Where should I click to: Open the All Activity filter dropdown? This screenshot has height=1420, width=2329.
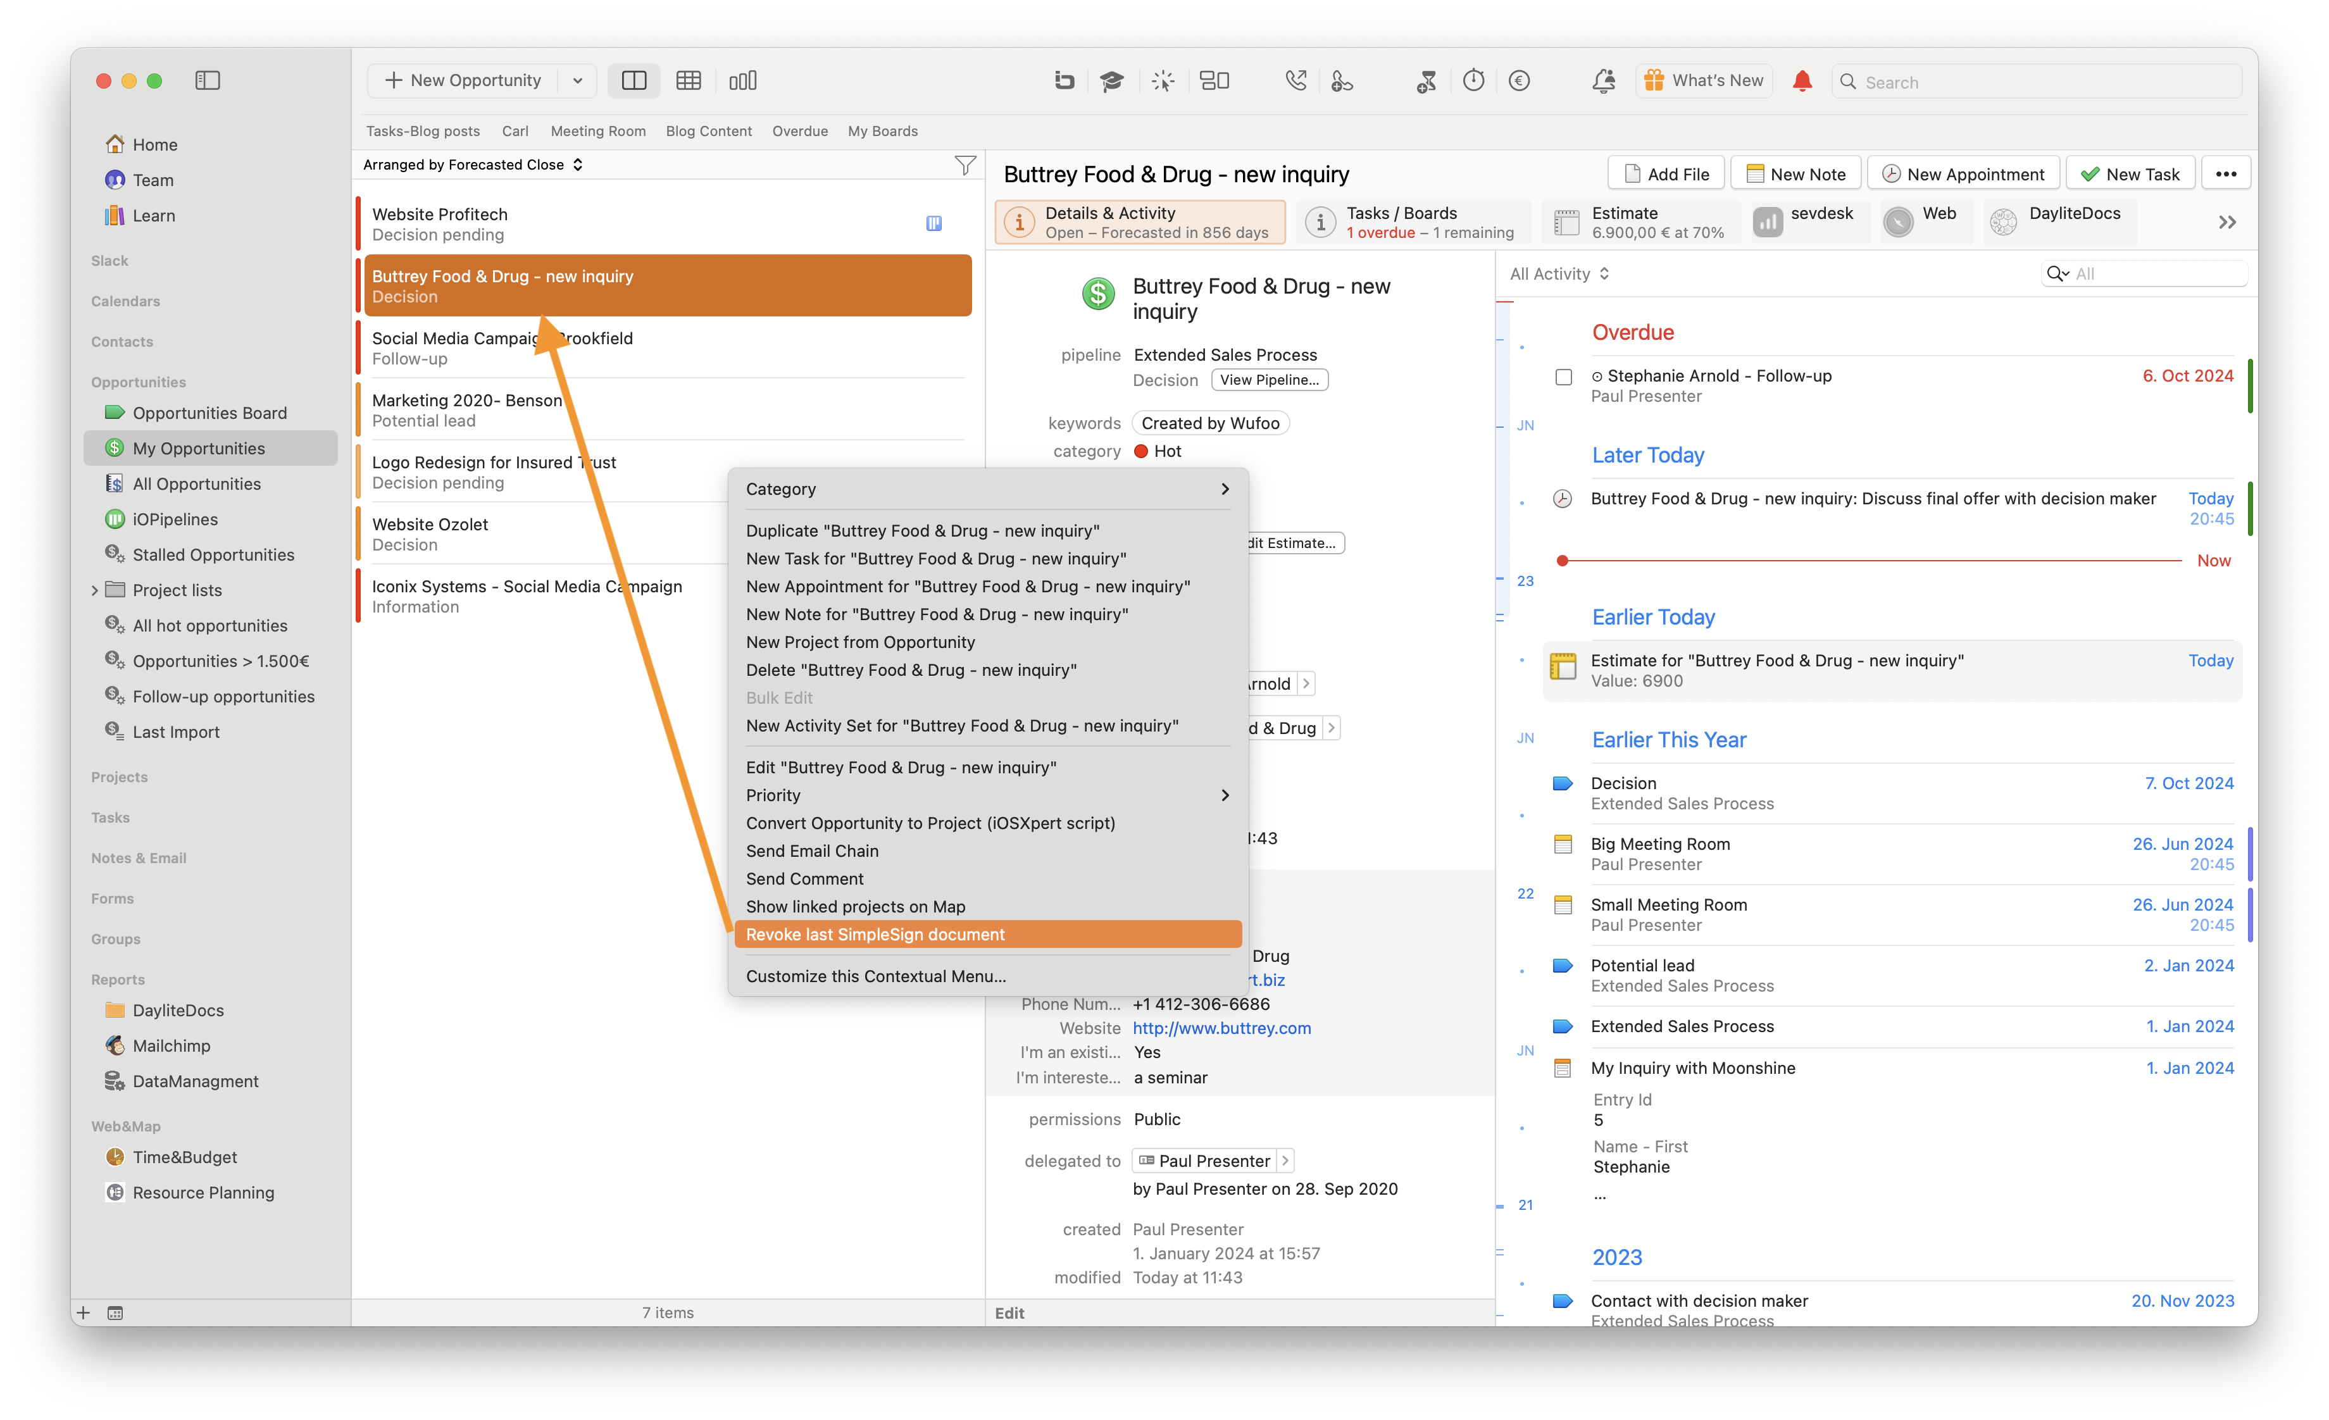coord(1559,274)
